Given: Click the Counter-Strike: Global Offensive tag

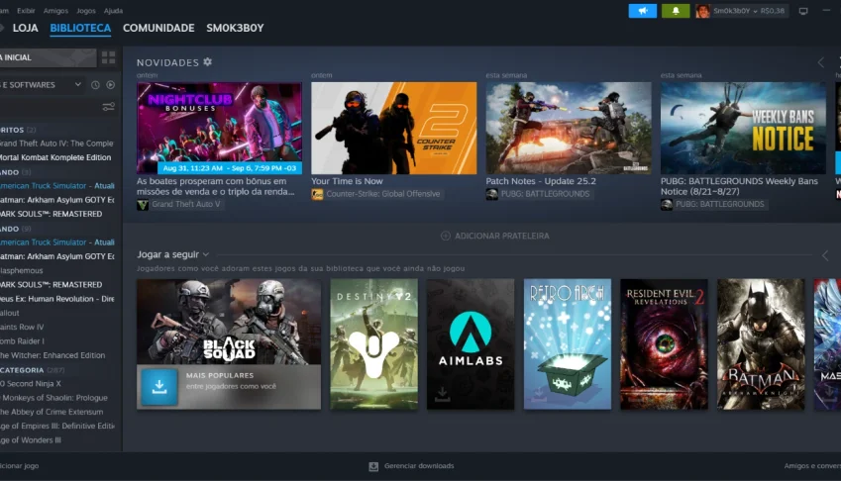Looking at the screenshot, I should click(x=377, y=194).
